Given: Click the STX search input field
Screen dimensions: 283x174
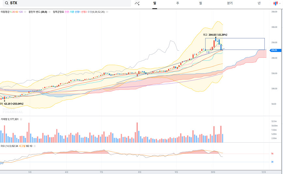Looking at the screenshot, I should [x=67, y=3].
